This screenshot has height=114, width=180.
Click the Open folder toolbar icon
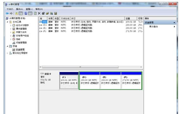pos(47,14)
